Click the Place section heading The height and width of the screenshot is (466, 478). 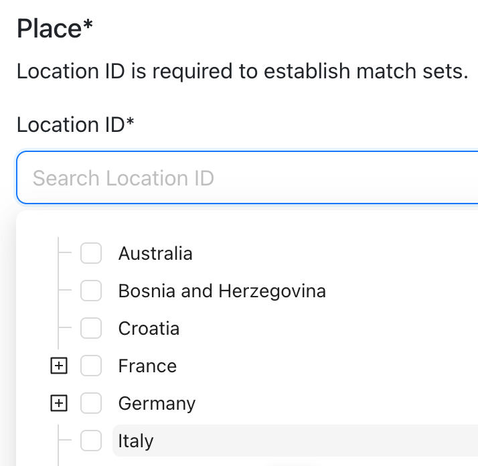[x=49, y=29]
